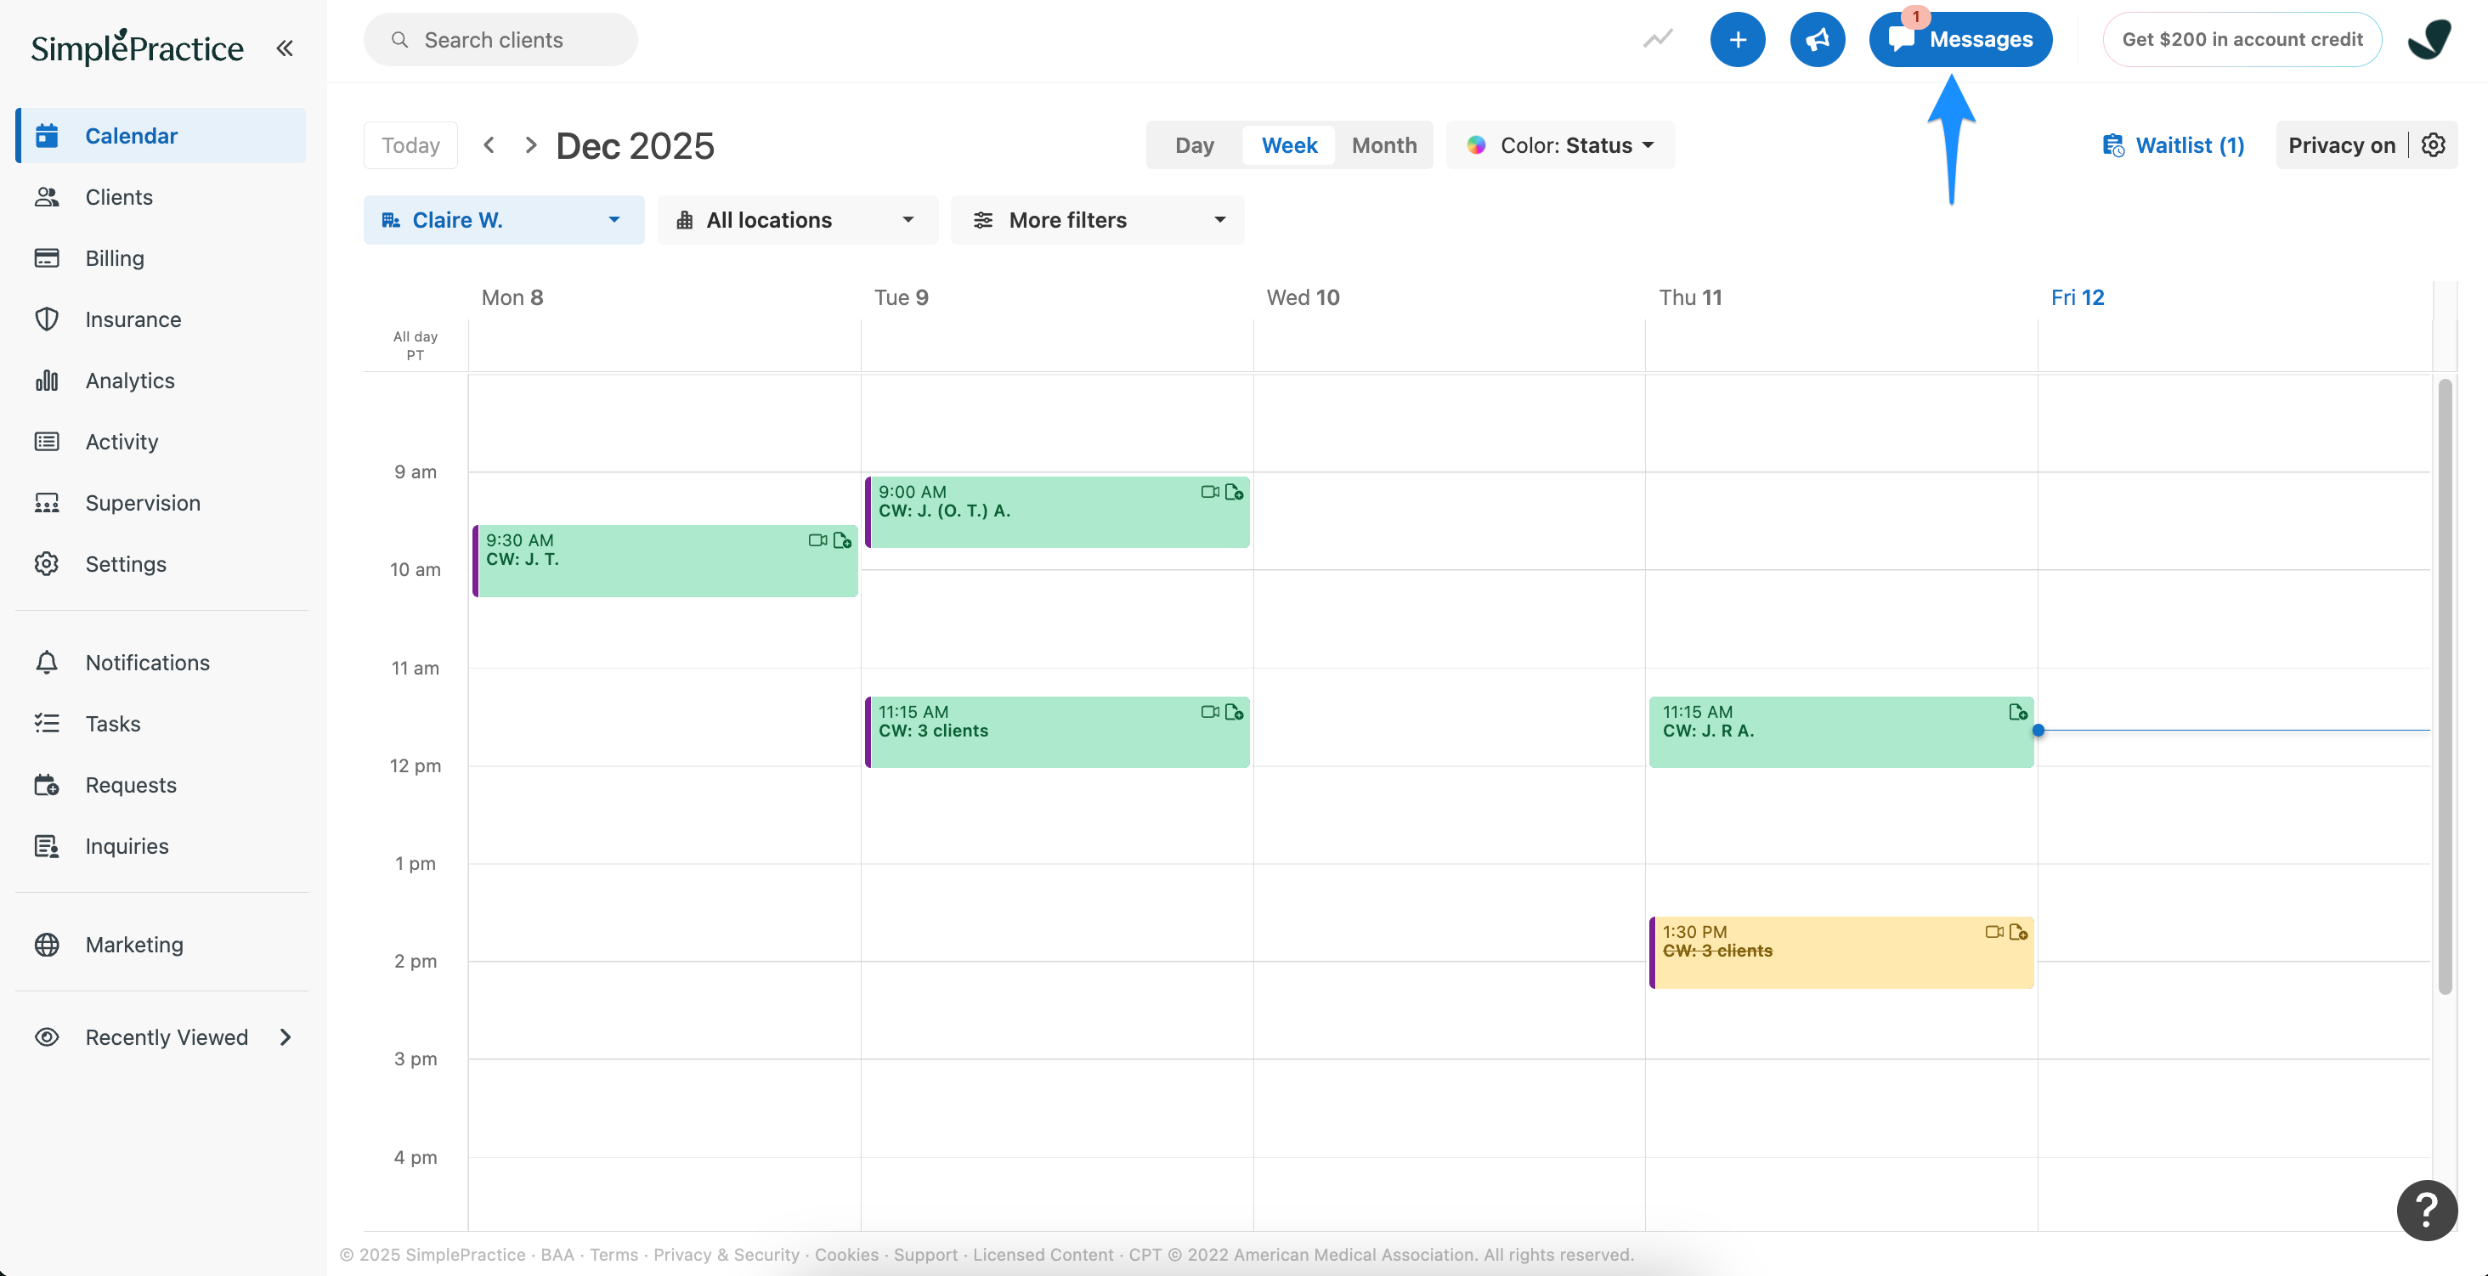This screenshot has height=1276, width=2488.
Task: Go to next week arrow
Action: 530,145
